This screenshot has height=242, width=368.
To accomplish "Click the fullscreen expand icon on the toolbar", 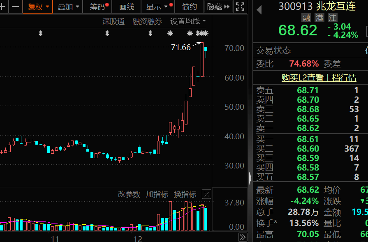I will [240, 7].
